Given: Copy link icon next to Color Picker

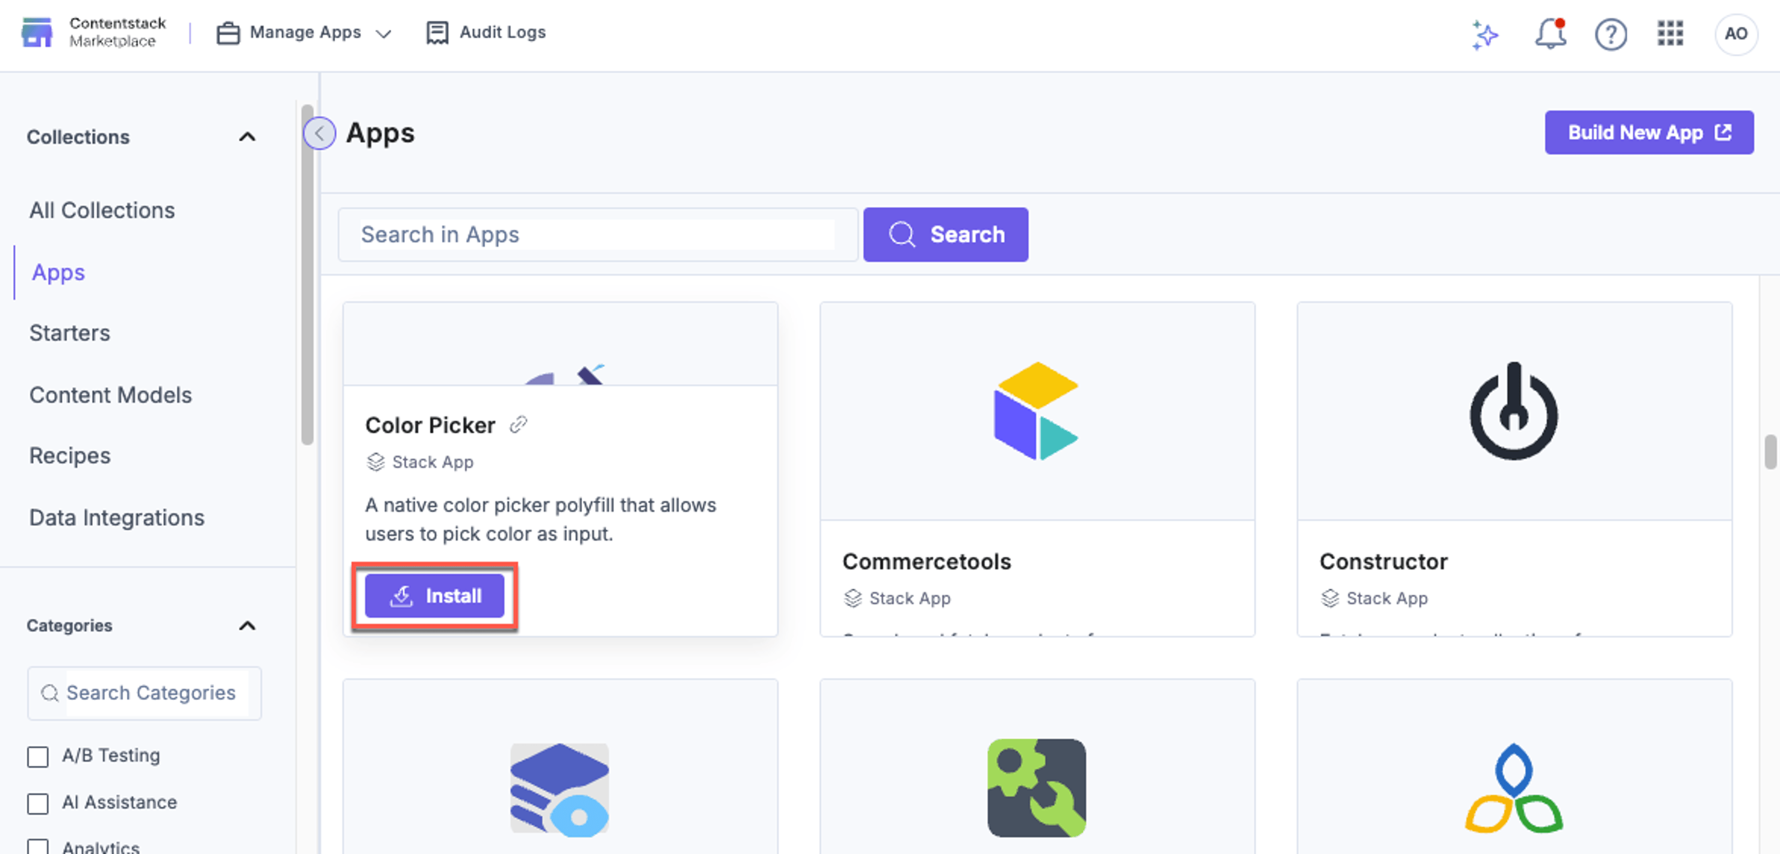Looking at the screenshot, I should point(518,424).
